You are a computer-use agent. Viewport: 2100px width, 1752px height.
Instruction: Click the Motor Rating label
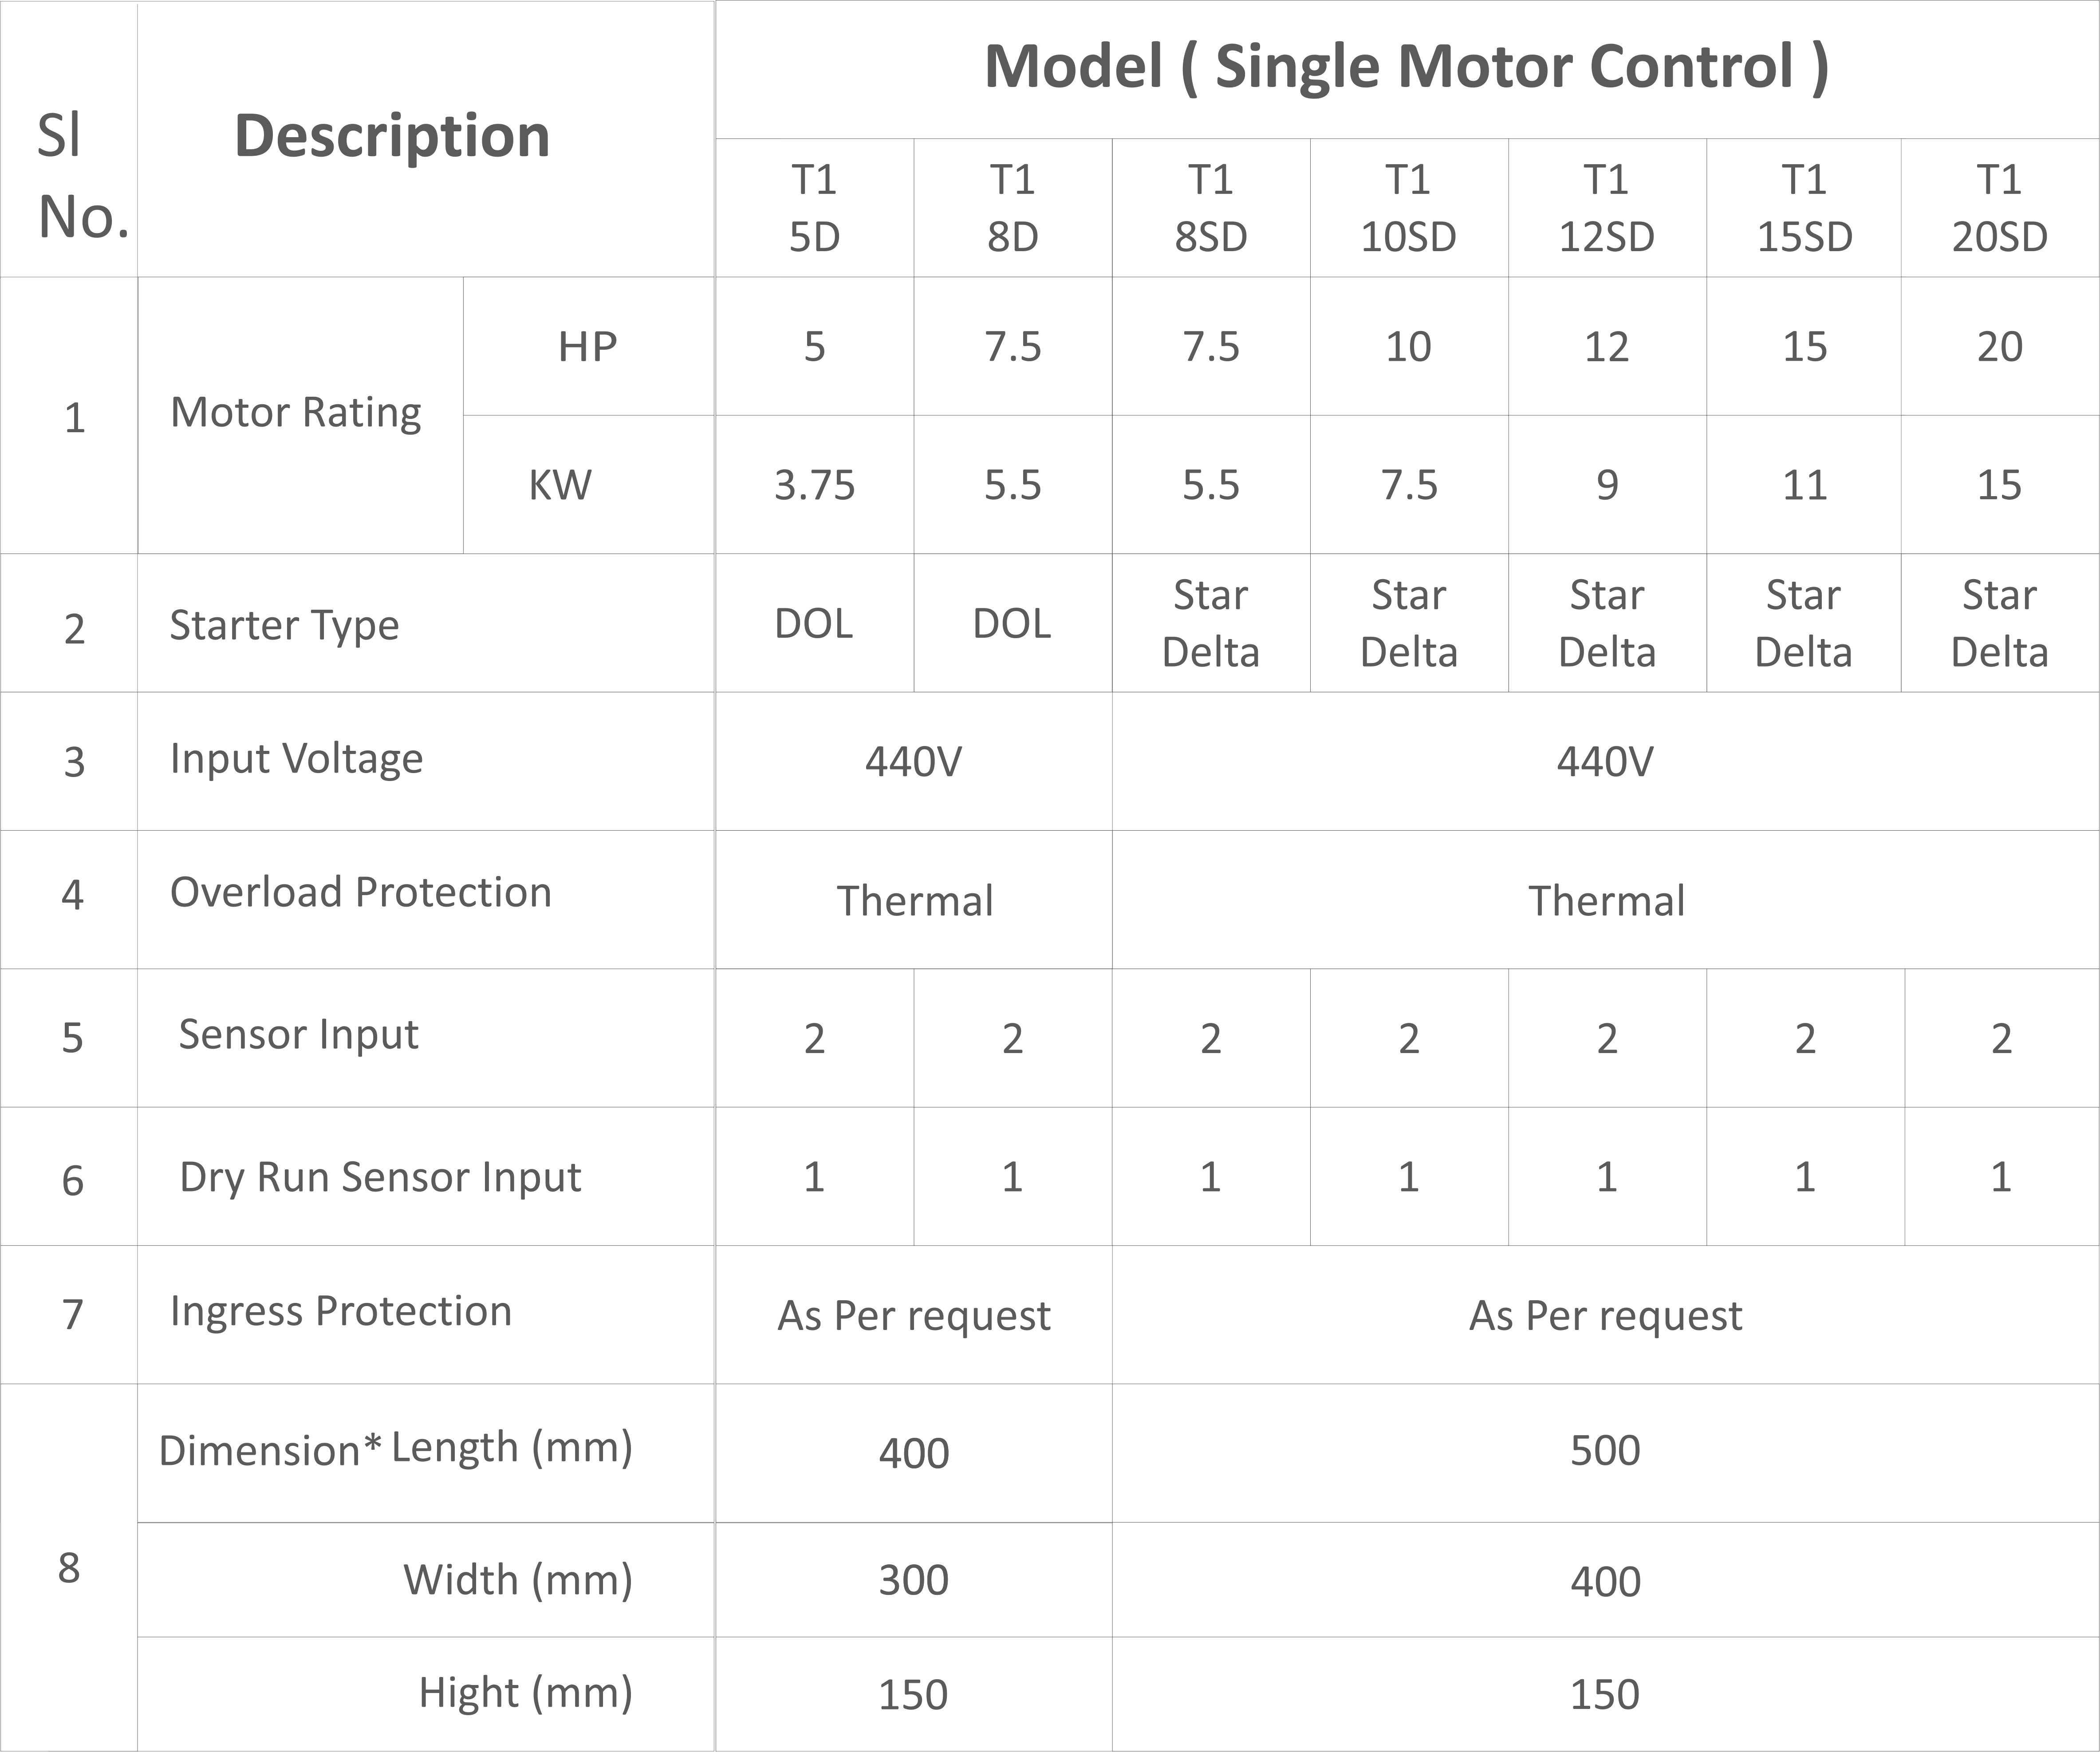coord(296,412)
